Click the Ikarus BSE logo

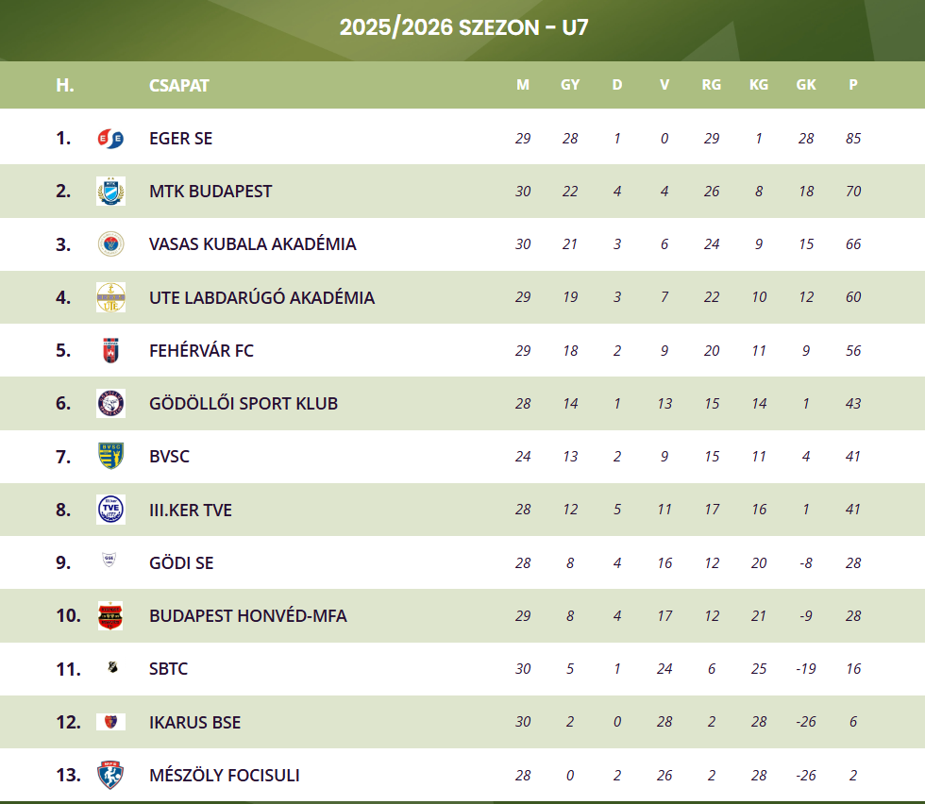110,722
